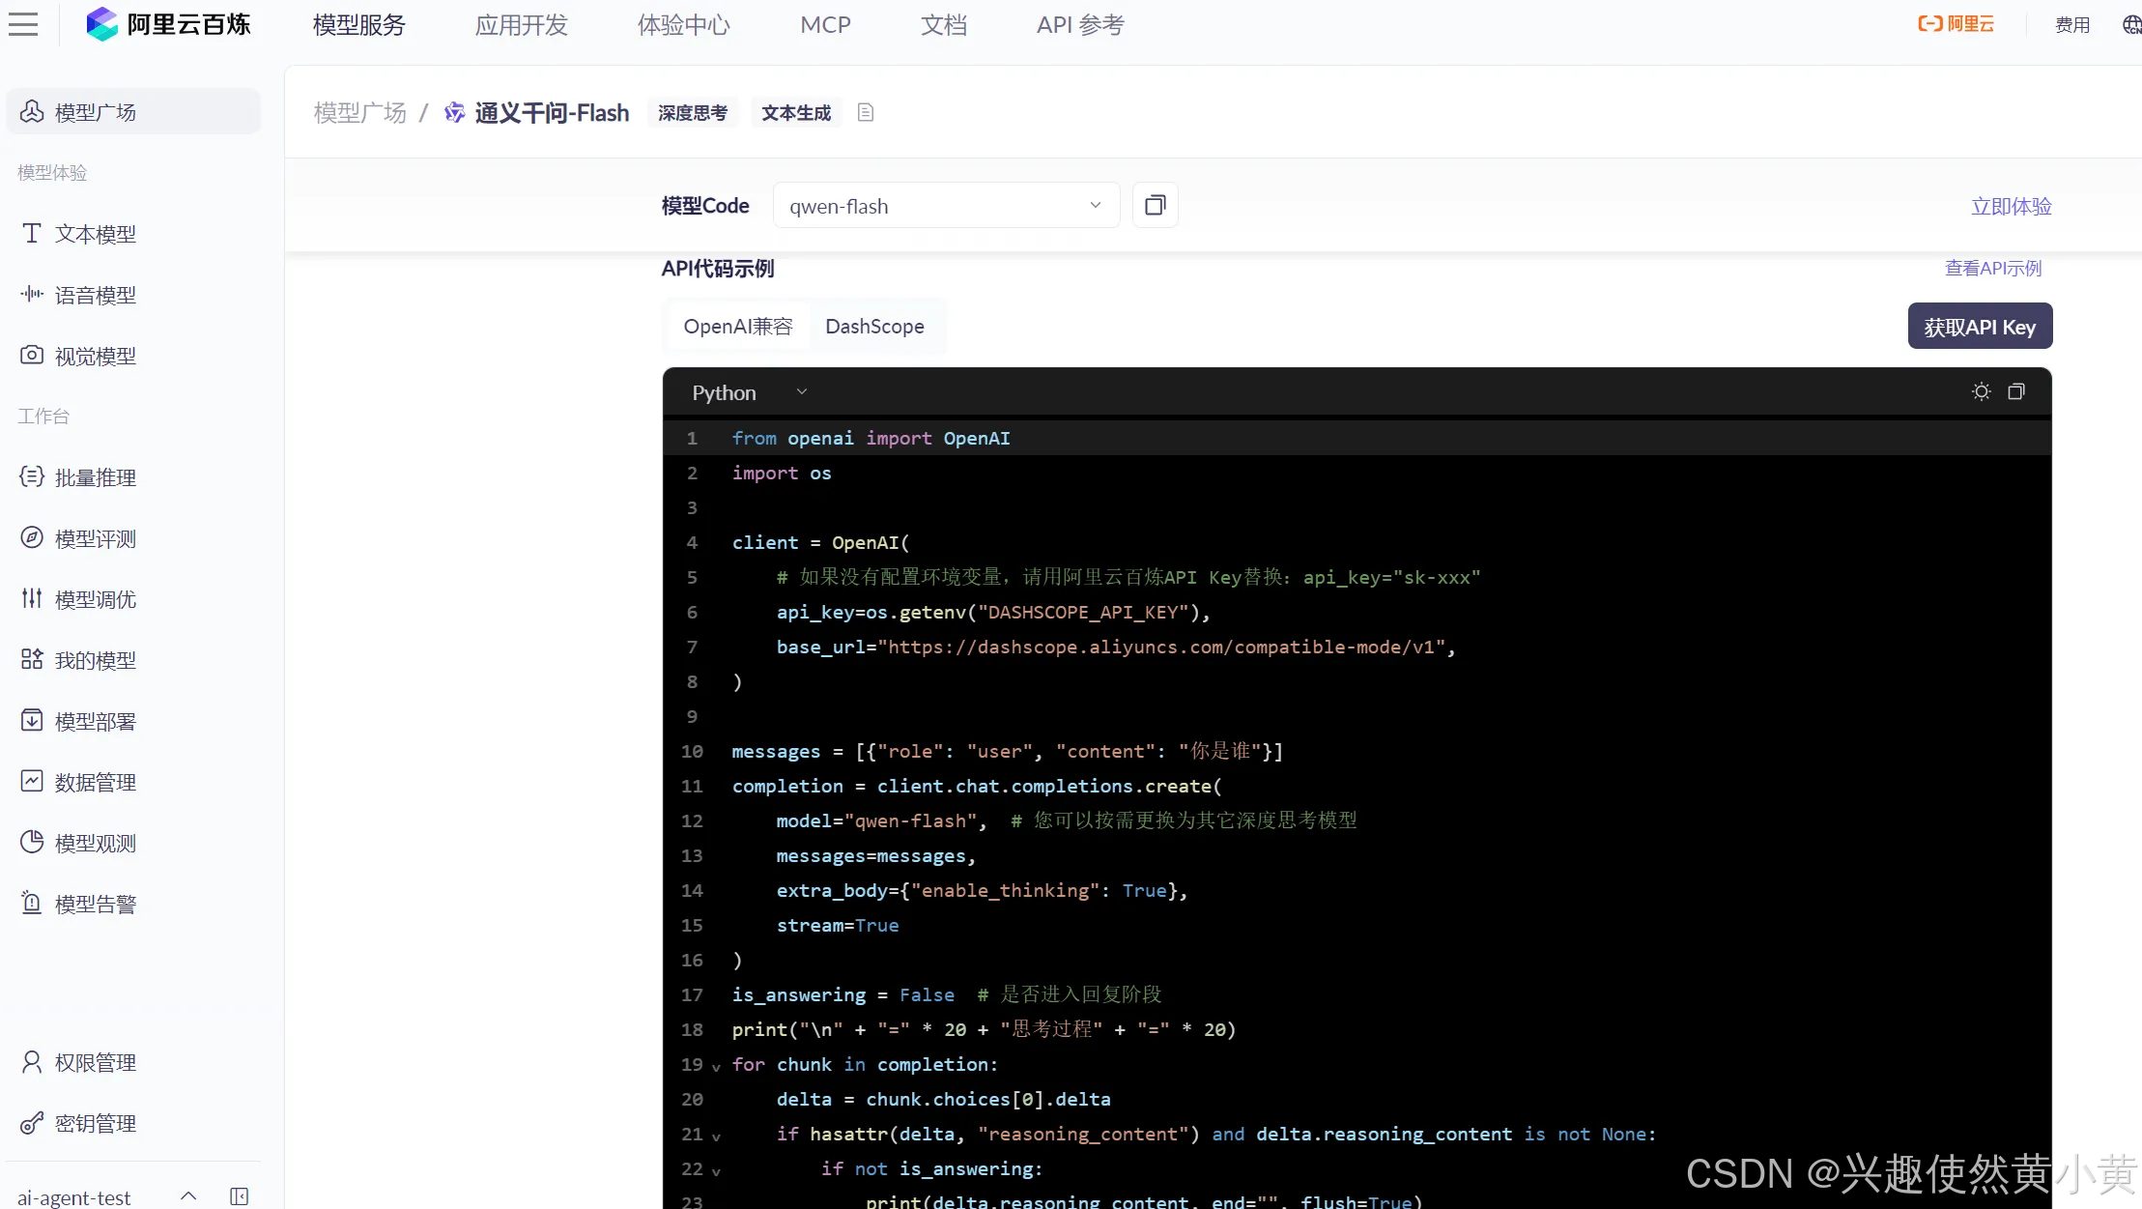Copy the Python code sample
Viewport: 2142px width, 1209px height.
pos(2016,391)
